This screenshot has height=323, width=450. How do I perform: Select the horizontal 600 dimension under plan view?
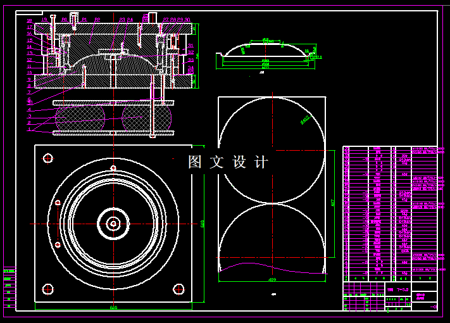113,308
